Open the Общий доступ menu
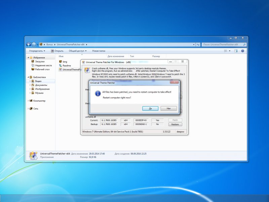 [78, 51]
